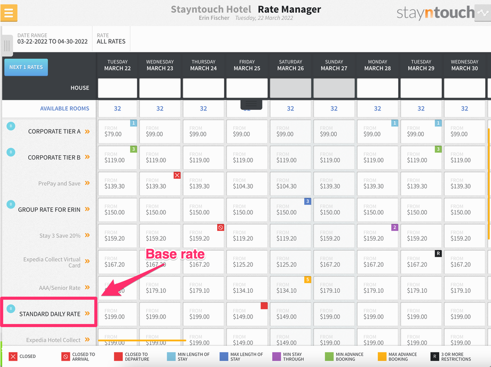Screen dimensions: 491x367
Task: Click min advance booking badge Corporate Tier B March 22
Action: tap(134, 149)
